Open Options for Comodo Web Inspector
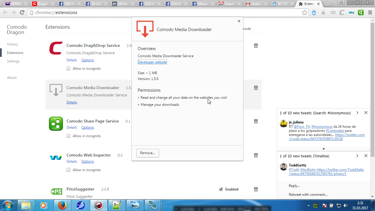This screenshot has height=211, width=375. point(88,161)
